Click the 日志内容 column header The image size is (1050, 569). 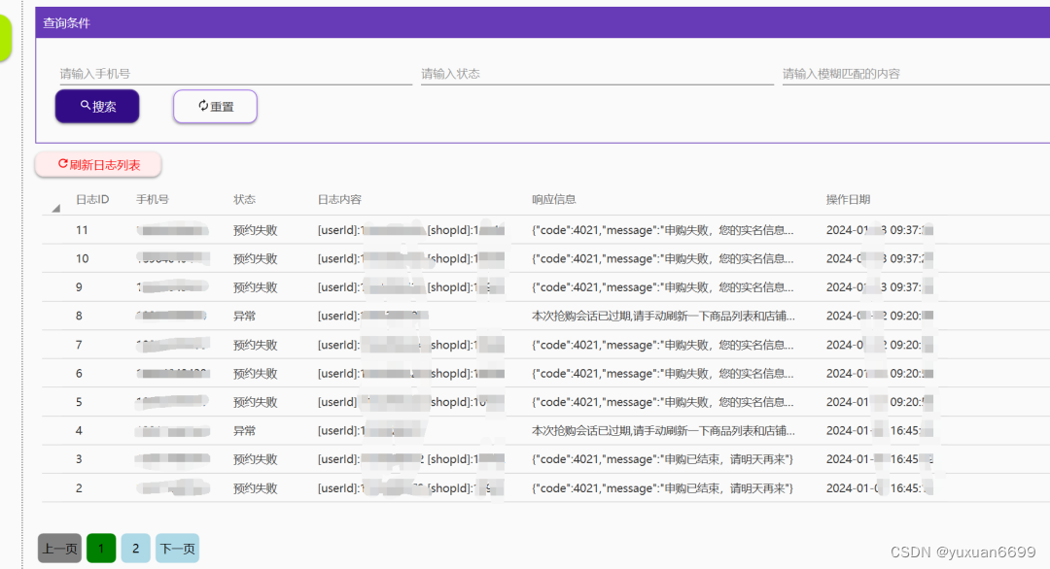(x=339, y=199)
